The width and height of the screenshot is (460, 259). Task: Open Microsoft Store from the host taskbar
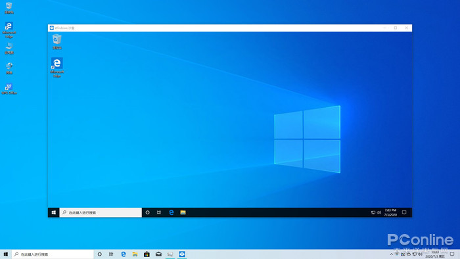(147, 254)
